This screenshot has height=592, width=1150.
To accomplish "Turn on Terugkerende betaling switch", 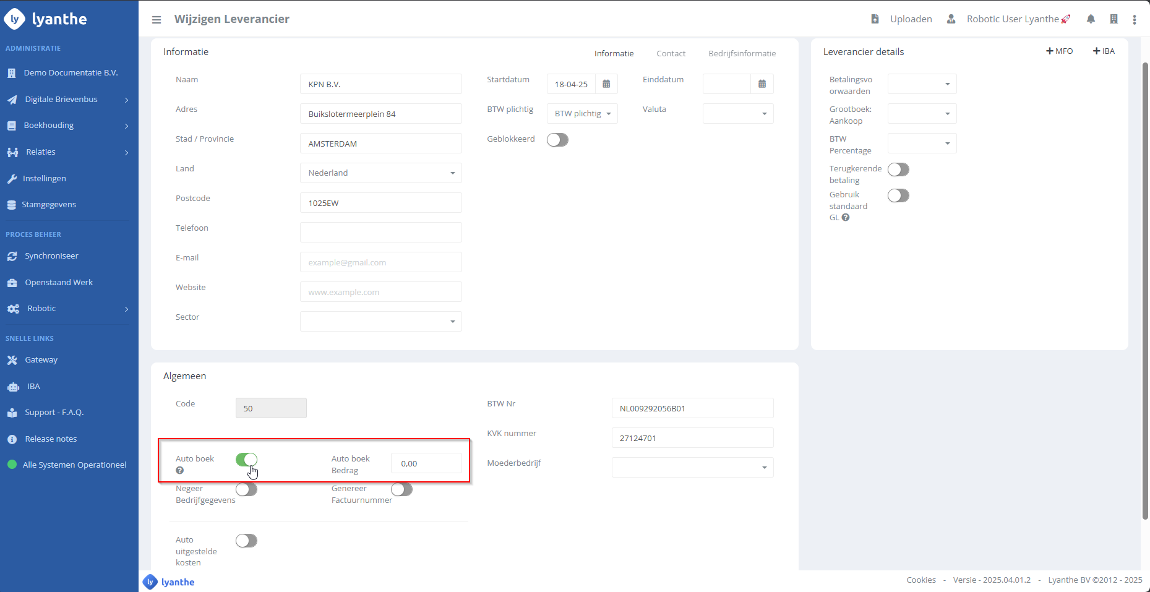I will click(898, 169).
